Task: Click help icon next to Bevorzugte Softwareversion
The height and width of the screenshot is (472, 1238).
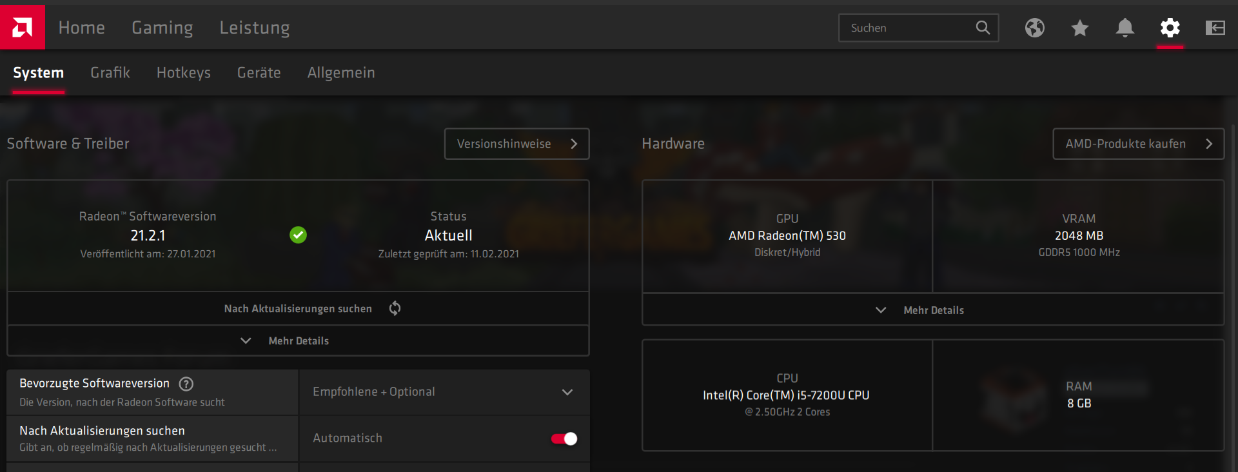Action: pyautogui.click(x=186, y=384)
